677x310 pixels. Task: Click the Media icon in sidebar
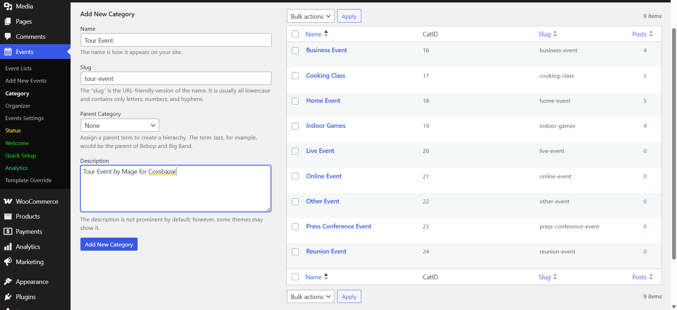click(x=8, y=6)
